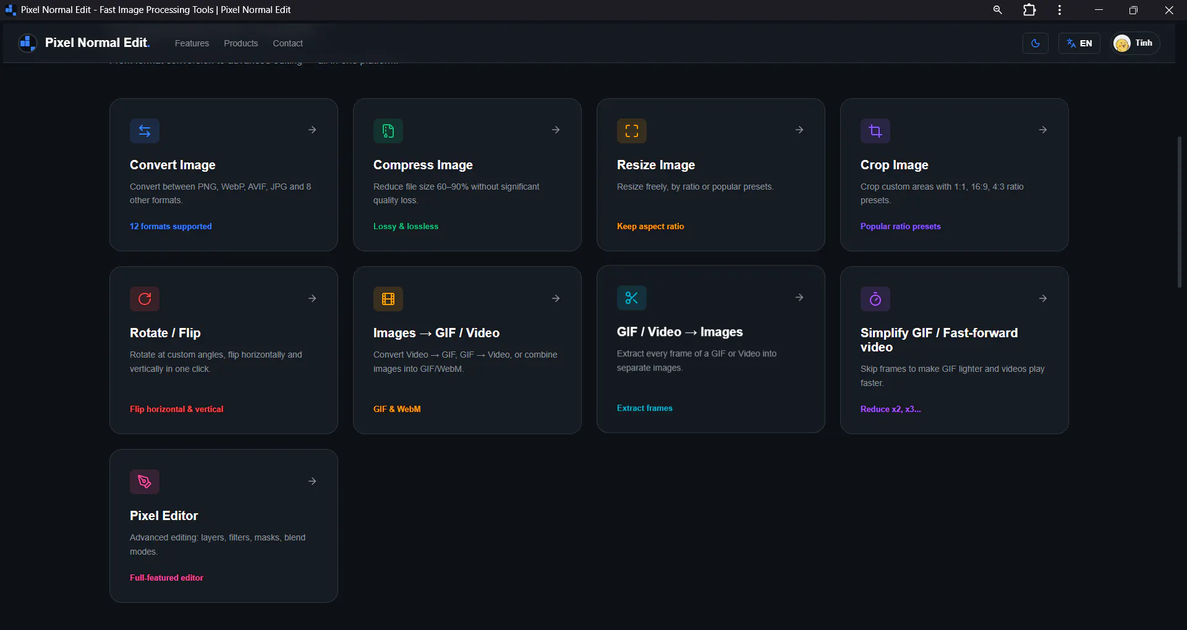1187x630 pixels.
Task: Click the app icon in the title bar
Action: 10,10
